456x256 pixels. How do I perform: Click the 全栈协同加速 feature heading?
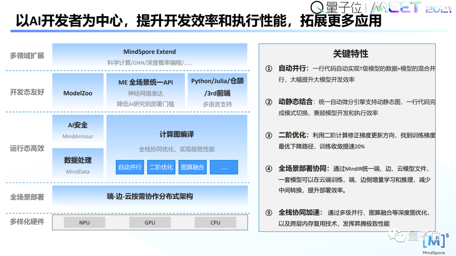point(300,212)
